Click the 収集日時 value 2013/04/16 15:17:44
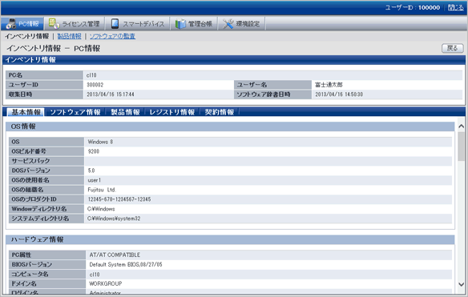 (x=111, y=94)
